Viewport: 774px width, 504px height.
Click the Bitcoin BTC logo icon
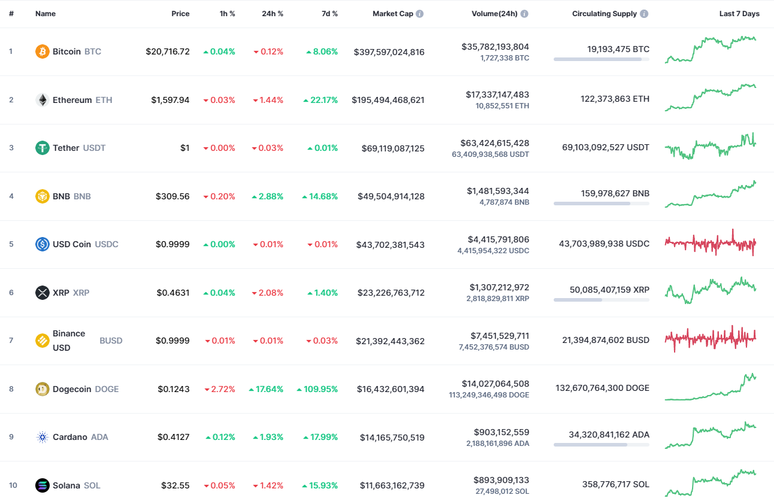pos(41,51)
